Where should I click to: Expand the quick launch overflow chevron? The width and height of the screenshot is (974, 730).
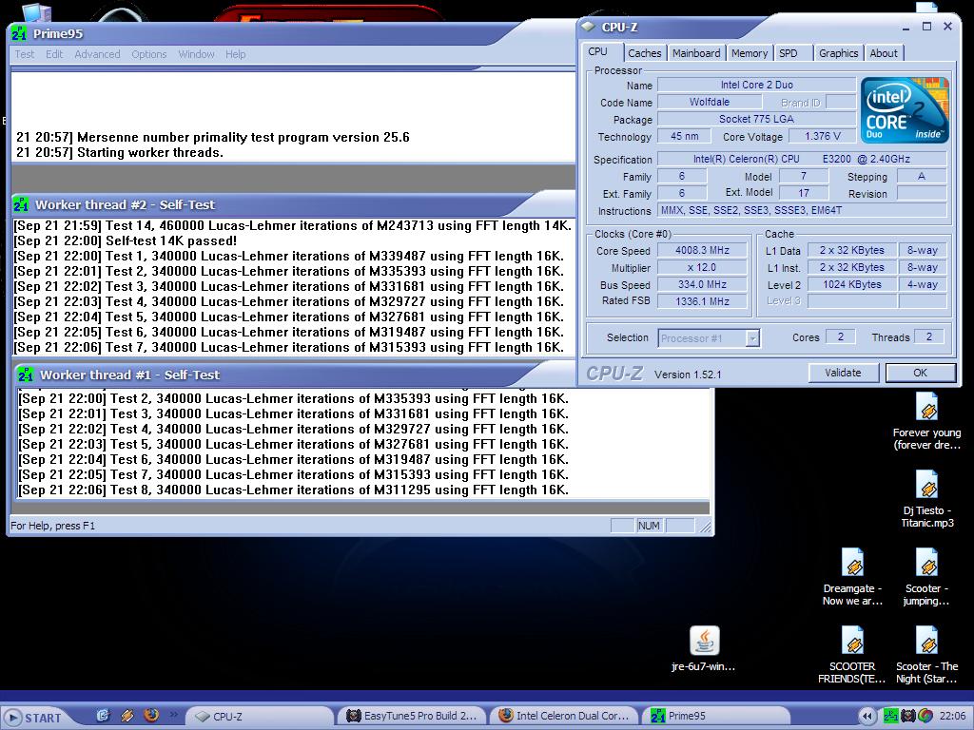coord(173,714)
